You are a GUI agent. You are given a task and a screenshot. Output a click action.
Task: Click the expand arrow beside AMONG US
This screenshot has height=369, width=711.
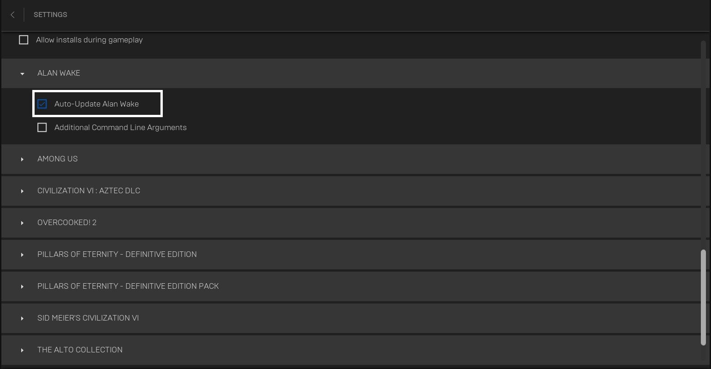point(22,159)
